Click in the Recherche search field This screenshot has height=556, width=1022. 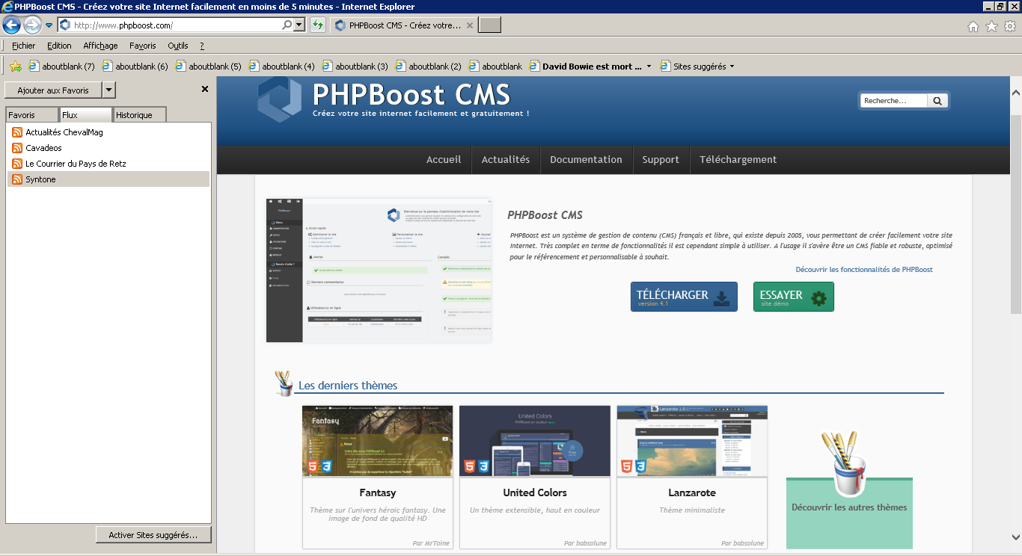tap(893, 100)
